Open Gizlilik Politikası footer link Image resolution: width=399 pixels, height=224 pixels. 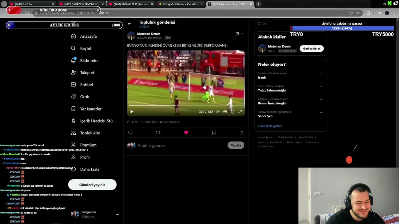point(286,137)
